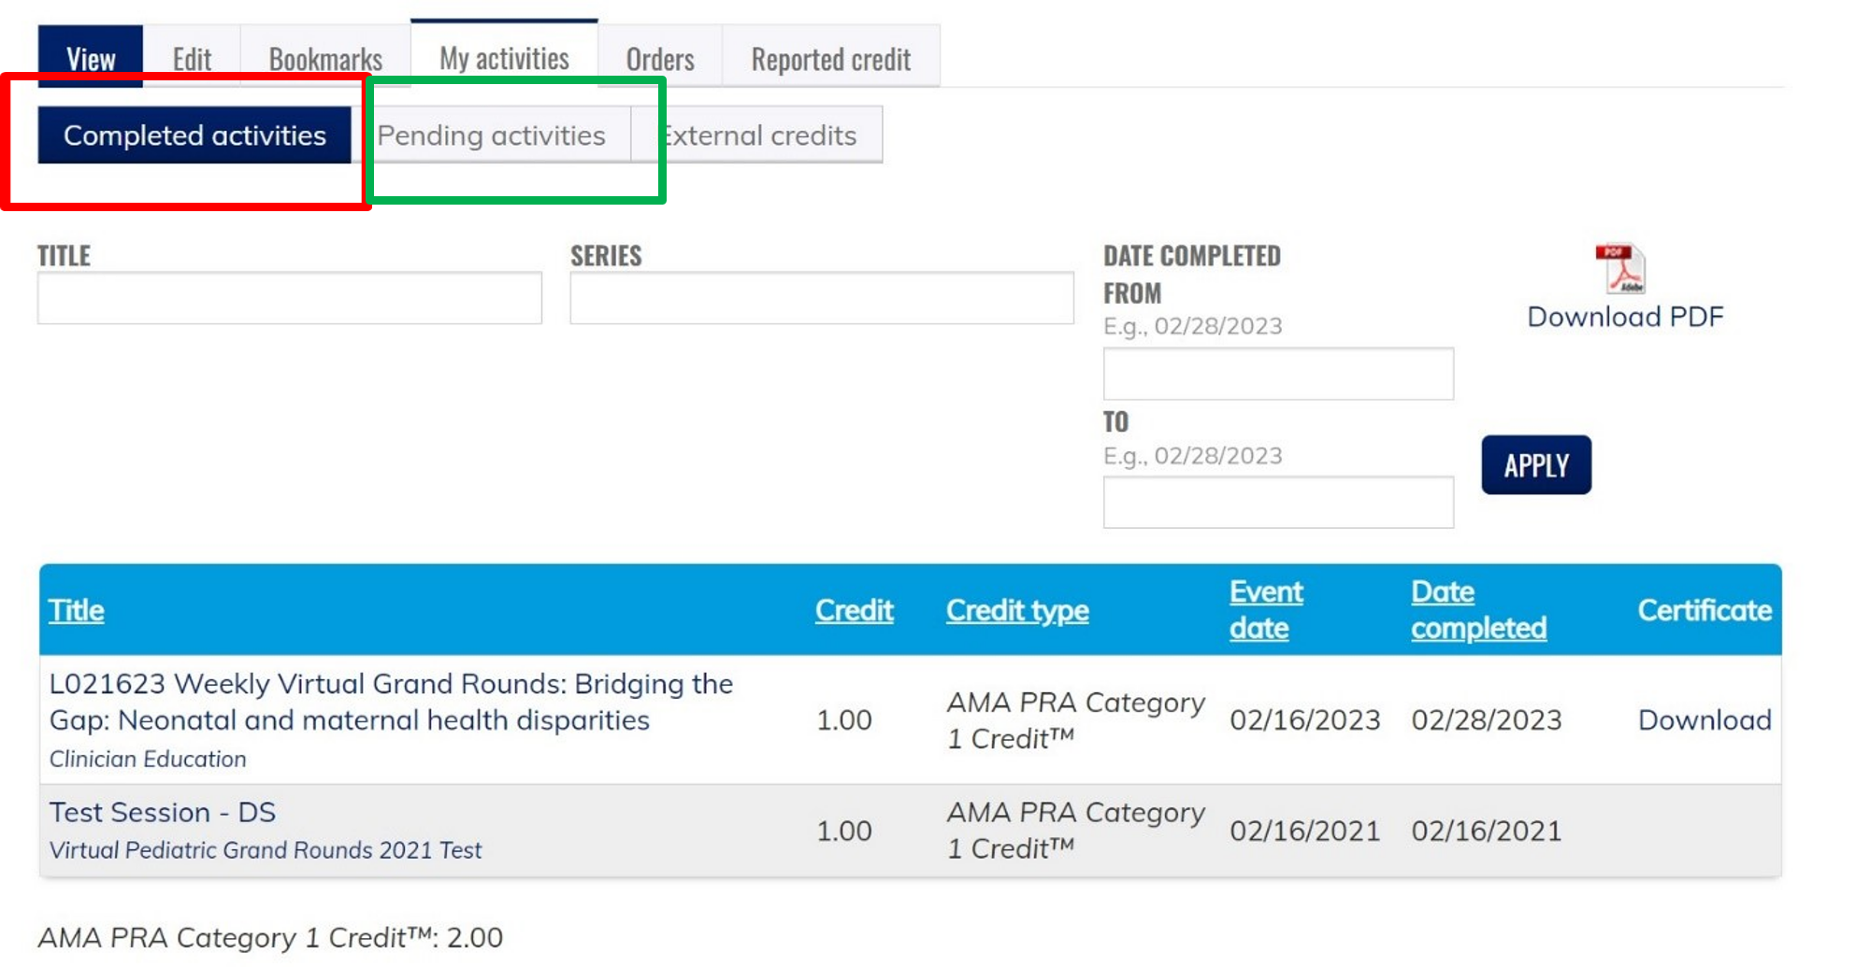Image resolution: width=1870 pixels, height=967 pixels.
Task: Open External credits sub-tab
Action: (x=759, y=135)
